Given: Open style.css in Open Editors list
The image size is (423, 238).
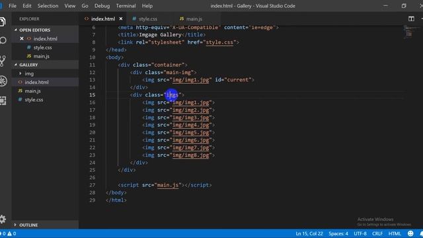Looking at the screenshot, I should pos(42,48).
